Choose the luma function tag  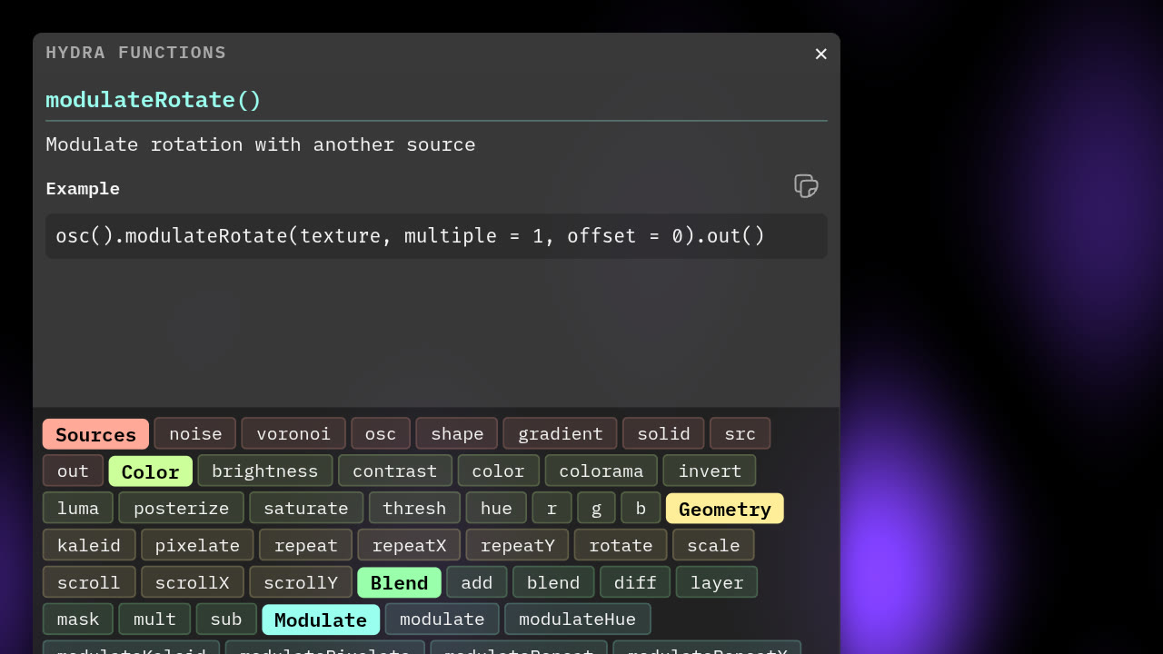78,508
